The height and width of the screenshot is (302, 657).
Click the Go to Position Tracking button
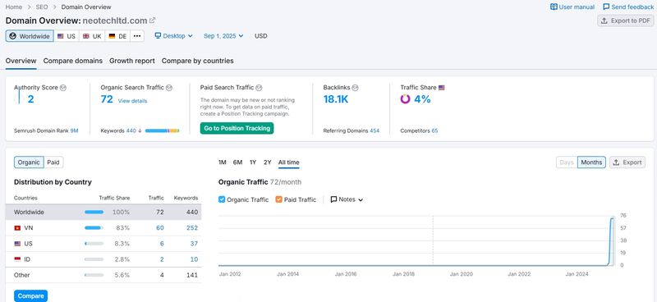click(237, 128)
